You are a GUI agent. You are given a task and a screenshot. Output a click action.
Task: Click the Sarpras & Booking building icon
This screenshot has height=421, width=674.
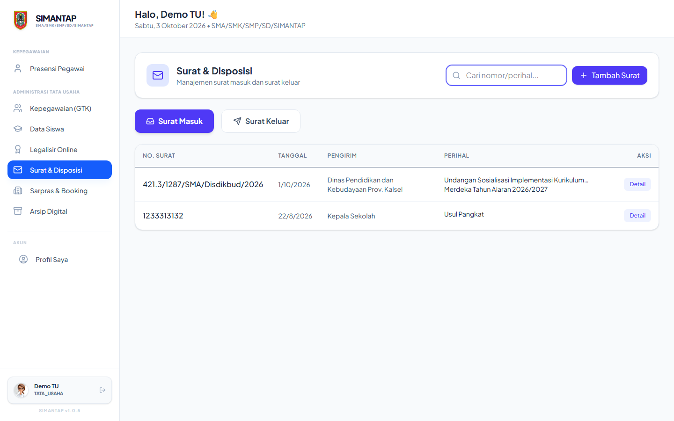pyautogui.click(x=18, y=191)
